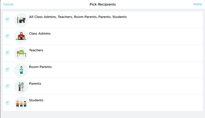Deselect the Teachers checkbox
The width and height of the screenshot is (205, 118).
7,53
